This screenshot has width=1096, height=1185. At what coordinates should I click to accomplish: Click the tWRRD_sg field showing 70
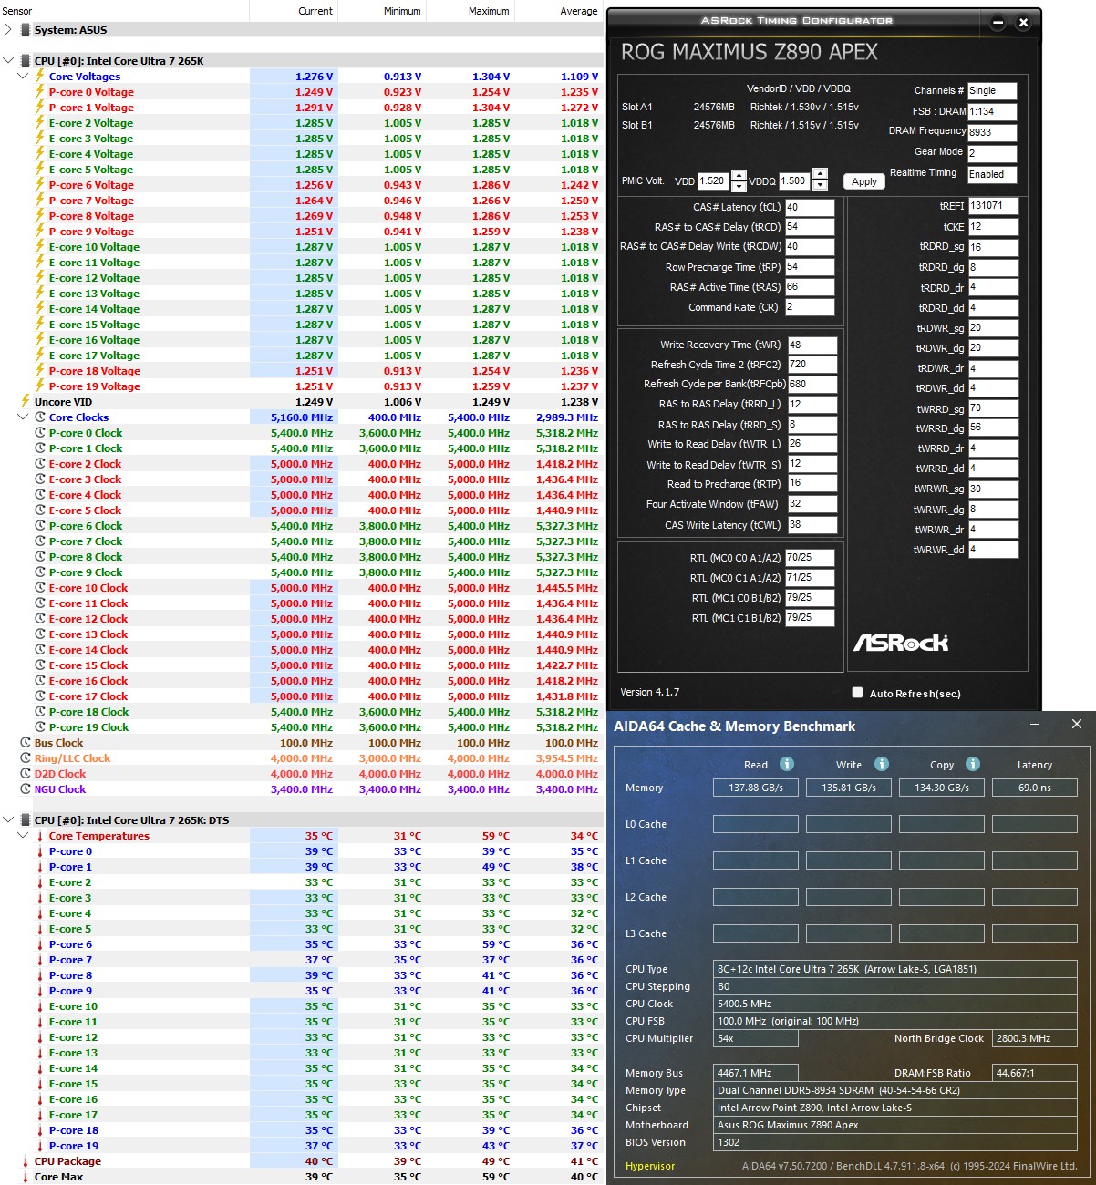click(993, 408)
